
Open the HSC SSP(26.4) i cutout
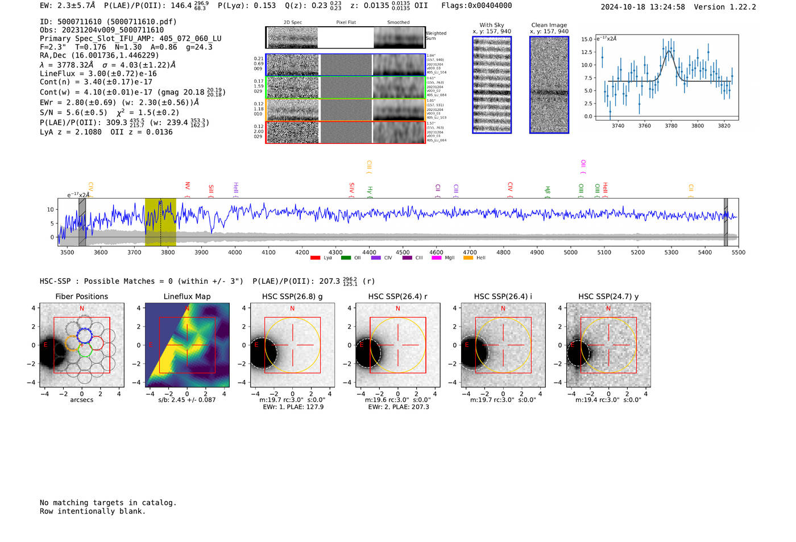(x=503, y=345)
